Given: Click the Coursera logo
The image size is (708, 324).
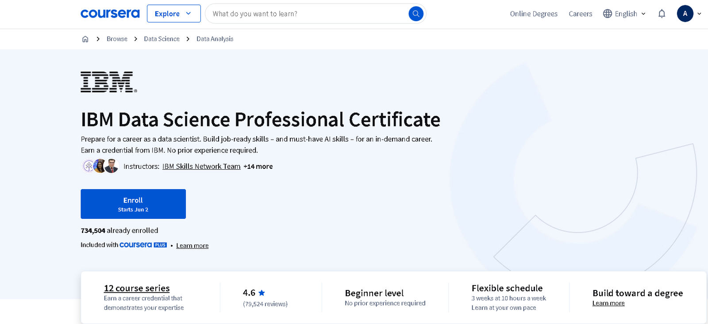Looking at the screenshot, I should (110, 14).
